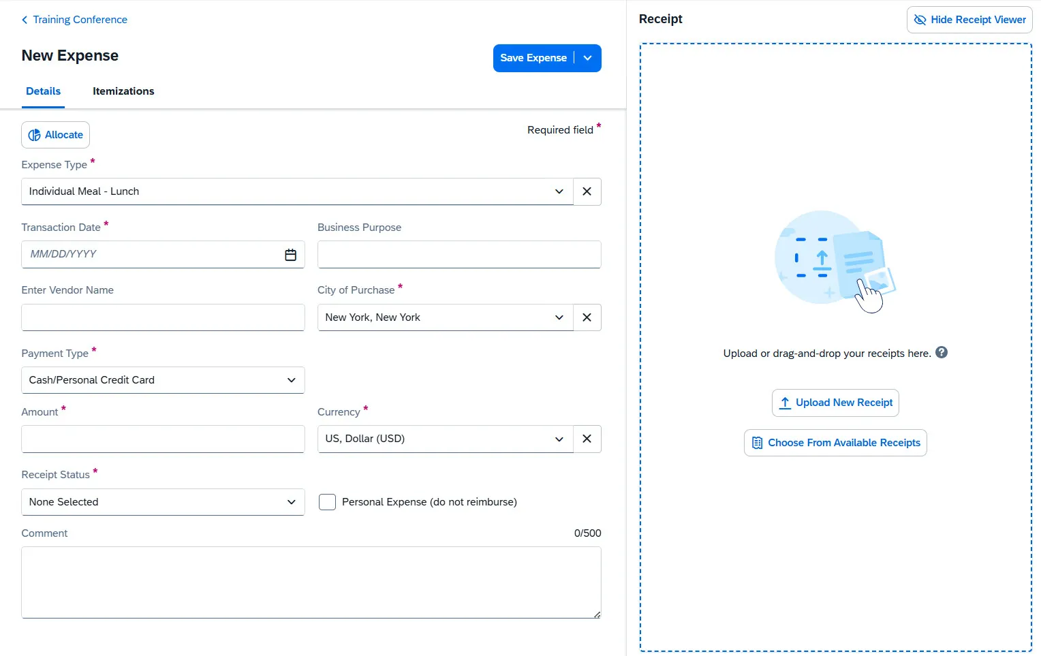Image resolution: width=1041 pixels, height=656 pixels.
Task: Click the Comment box resize handle
Action: tap(597, 614)
